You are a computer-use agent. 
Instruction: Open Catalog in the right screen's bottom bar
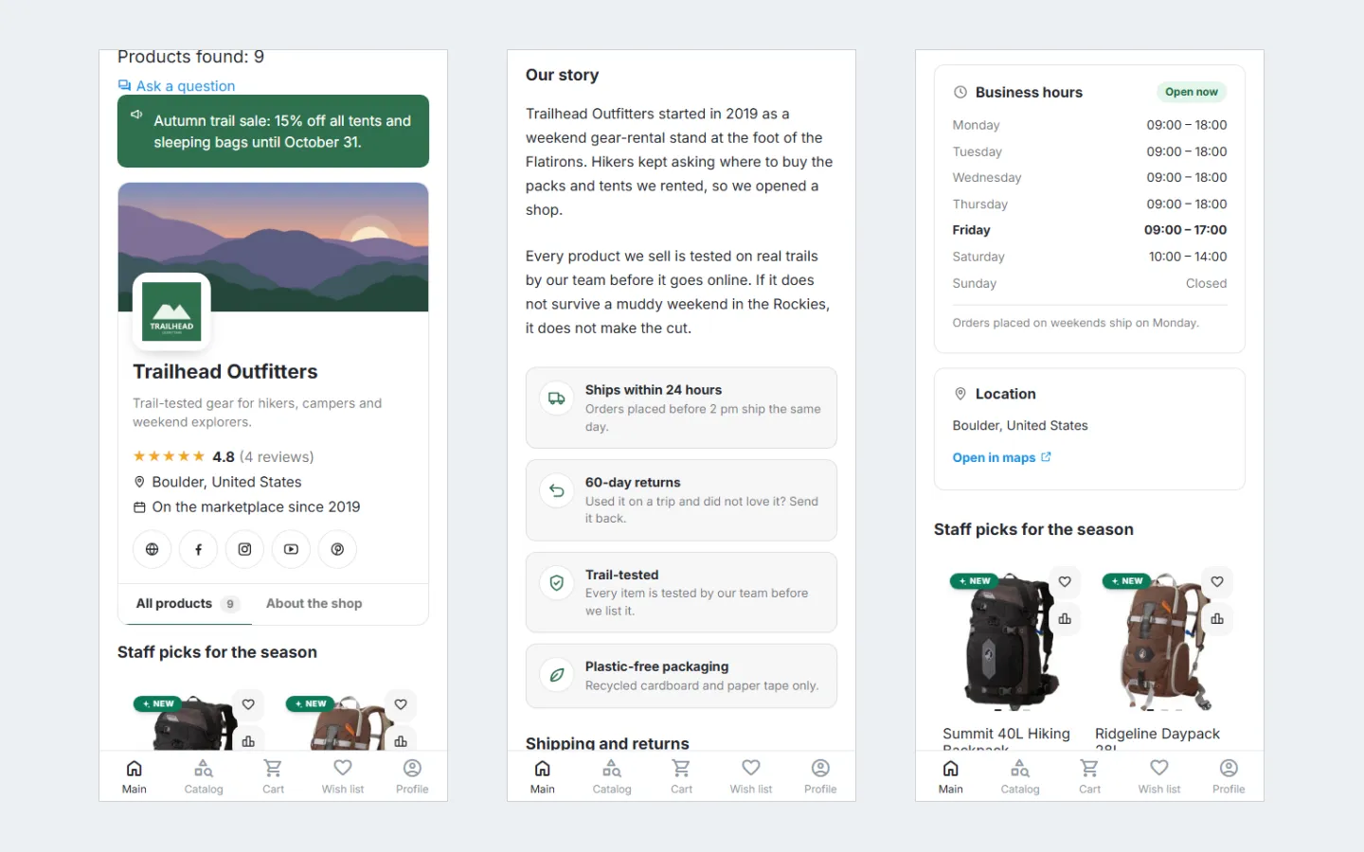click(x=1020, y=776)
